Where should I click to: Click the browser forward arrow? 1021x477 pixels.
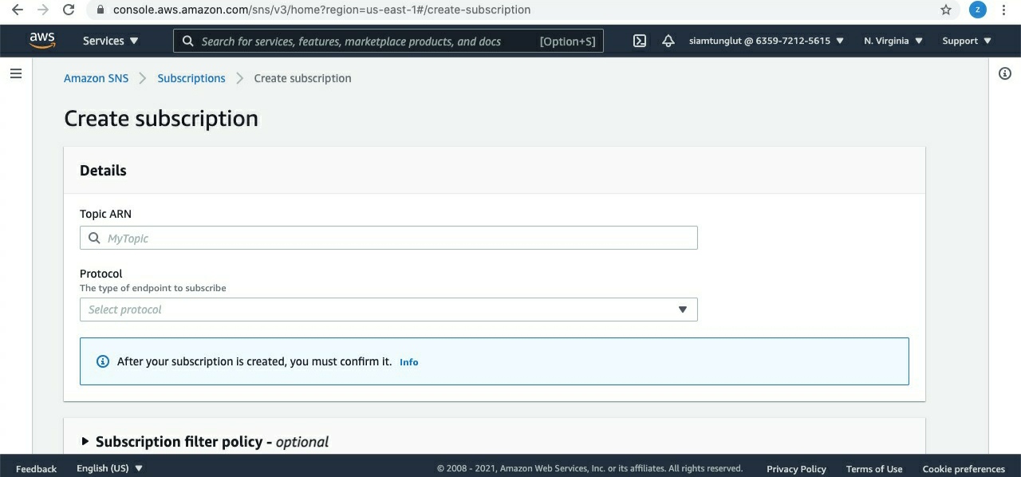pos(42,10)
